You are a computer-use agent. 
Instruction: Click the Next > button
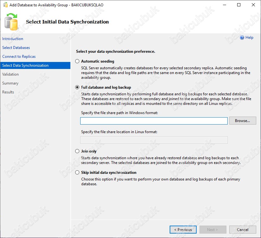click(213, 230)
